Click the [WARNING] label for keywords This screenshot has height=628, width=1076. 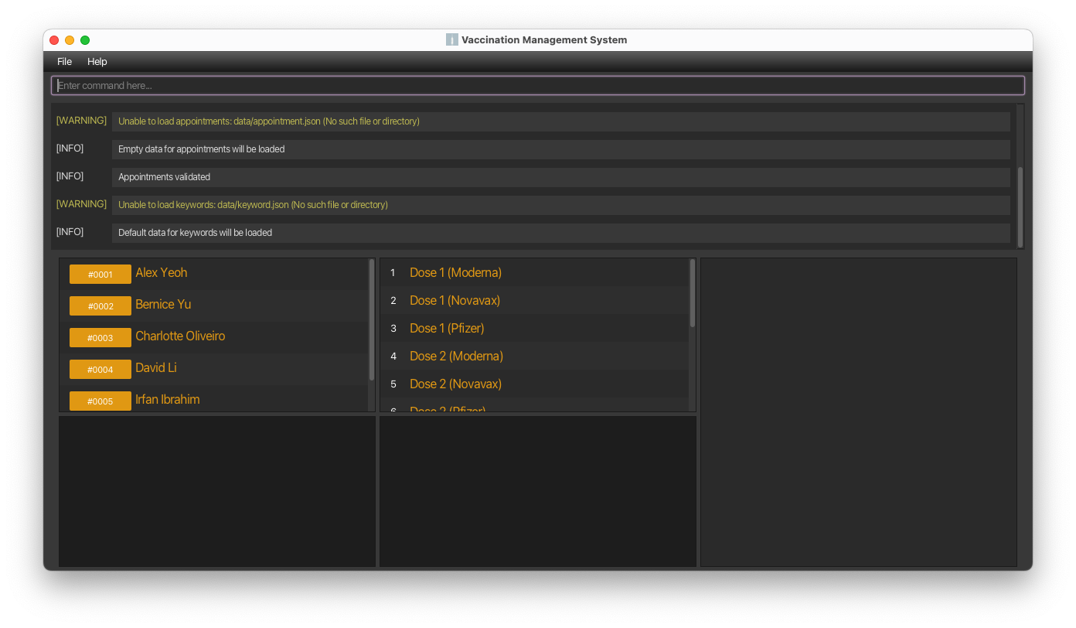point(81,204)
